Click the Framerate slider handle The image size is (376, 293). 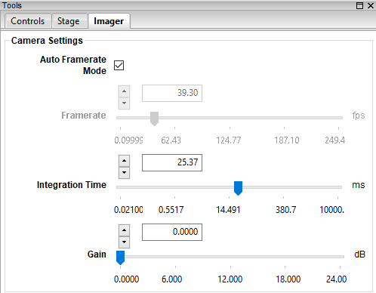click(x=154, y=119)
